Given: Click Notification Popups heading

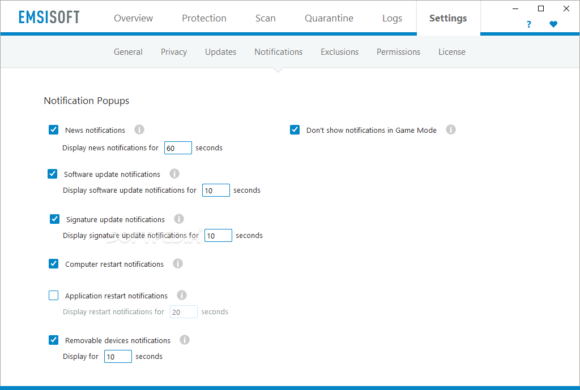Looking at the screenshot, I should pos(87,101).
